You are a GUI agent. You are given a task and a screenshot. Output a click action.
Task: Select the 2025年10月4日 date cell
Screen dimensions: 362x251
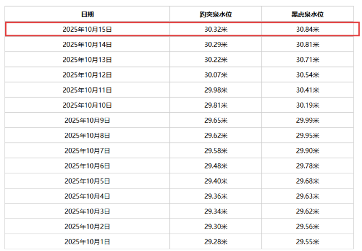click(87, 196)
